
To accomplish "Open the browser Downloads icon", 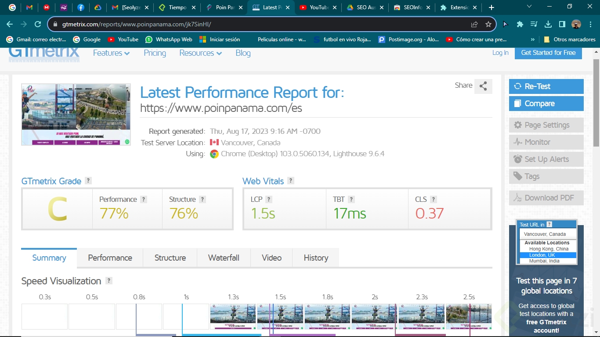I will [x=548, y=24].
